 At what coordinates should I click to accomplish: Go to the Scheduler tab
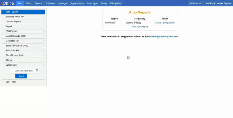(50, 3)
